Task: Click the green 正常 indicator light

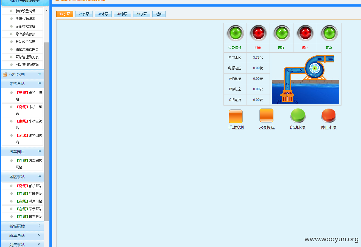Action: pos(329,33)
